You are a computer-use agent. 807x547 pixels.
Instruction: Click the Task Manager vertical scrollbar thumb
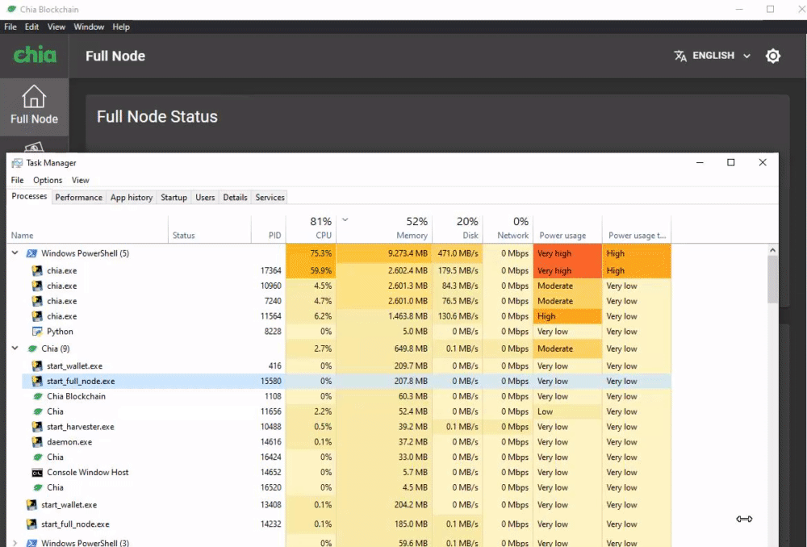772,279
